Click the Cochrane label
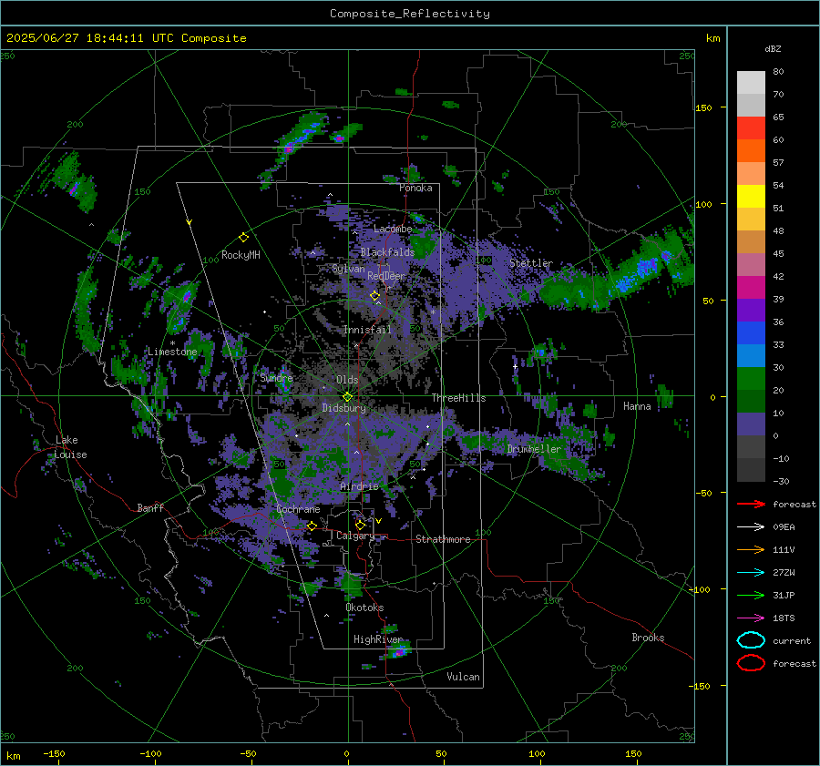The width and height of the screenshot is (820, 766). point(298,509)
